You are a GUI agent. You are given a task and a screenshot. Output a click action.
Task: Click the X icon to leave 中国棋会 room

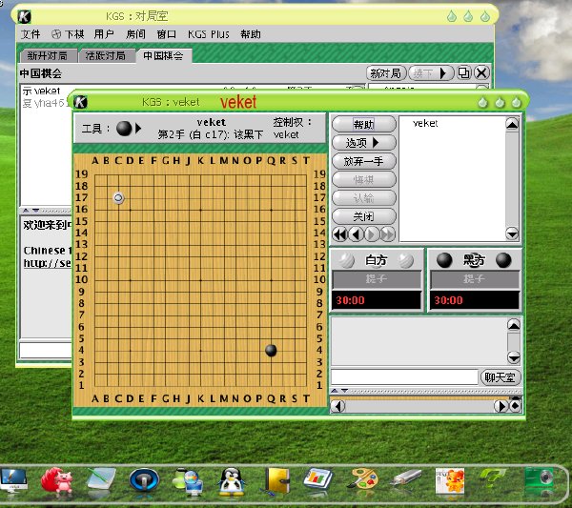(x=481, y=73)
